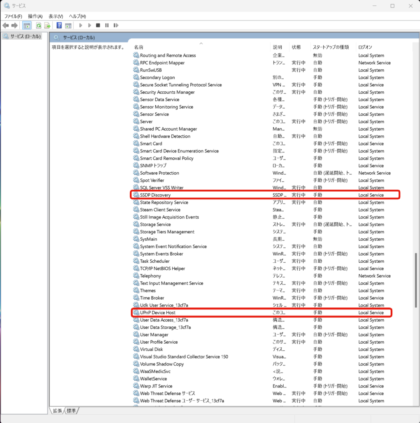Open Help via the blue question-mark icon
The image size is (420, 423).
point(59,26)
